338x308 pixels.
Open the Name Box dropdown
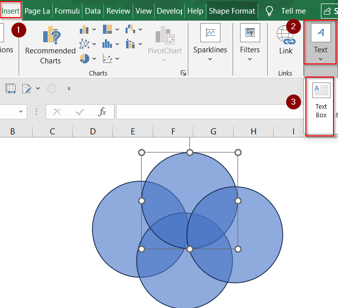21,112
